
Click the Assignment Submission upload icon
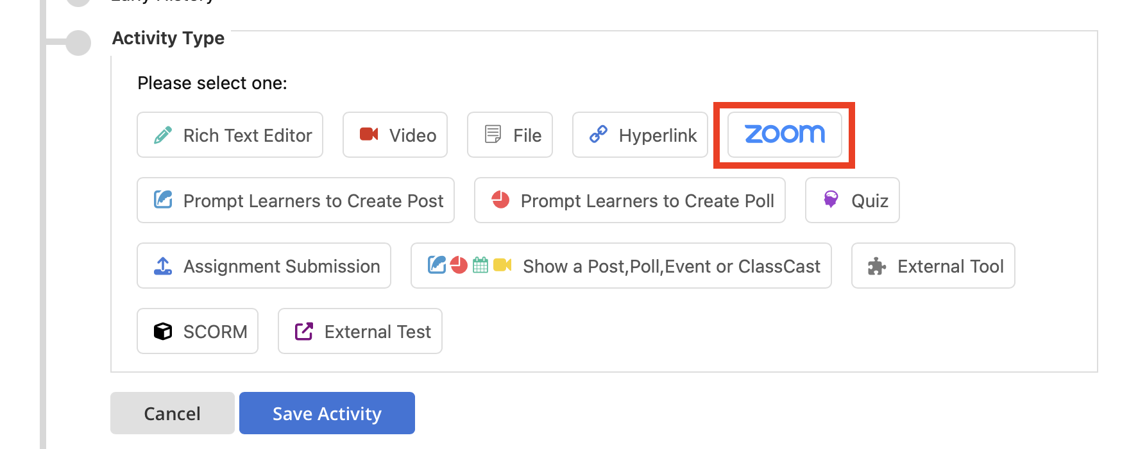[x=163, y=266]
